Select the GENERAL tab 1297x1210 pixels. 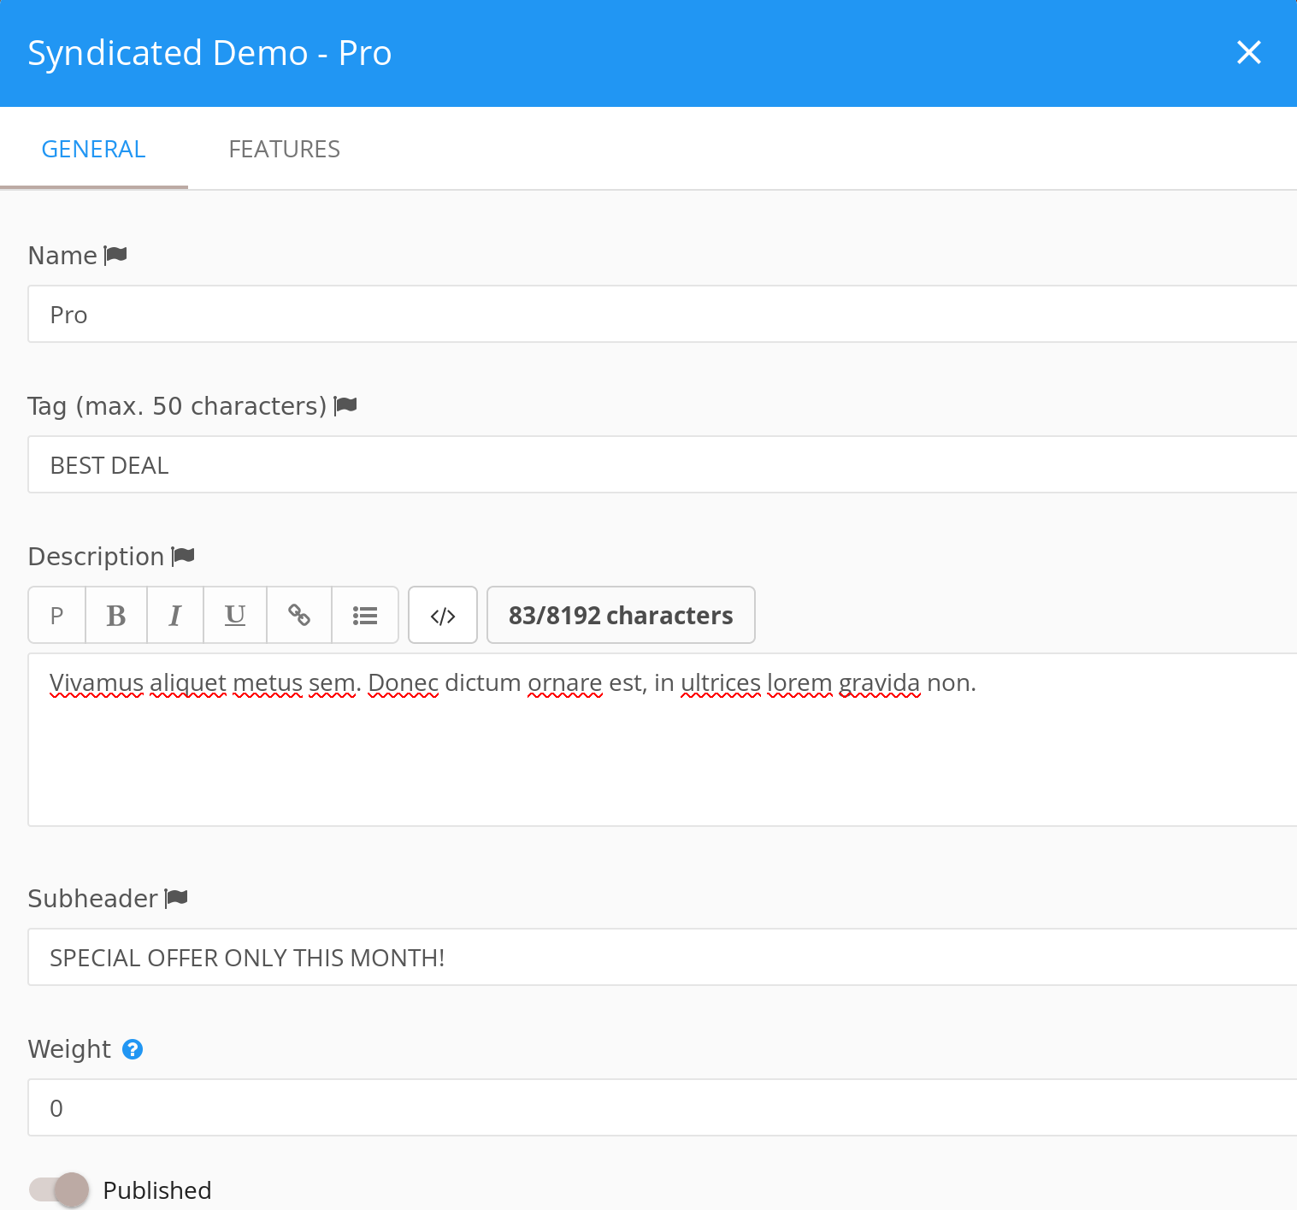(x=94, y=149)
